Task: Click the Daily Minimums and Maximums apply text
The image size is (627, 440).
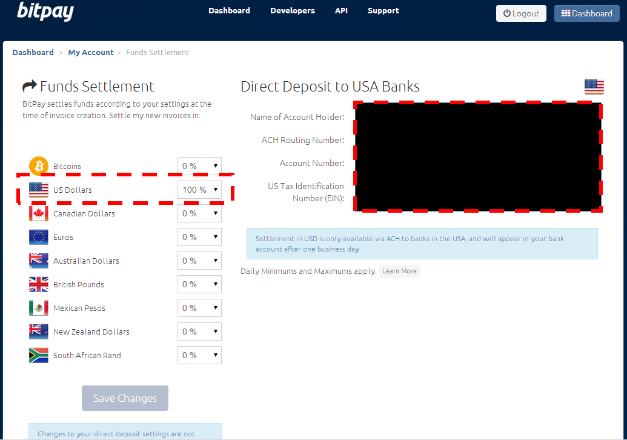Action: click(x=308, y=271)
